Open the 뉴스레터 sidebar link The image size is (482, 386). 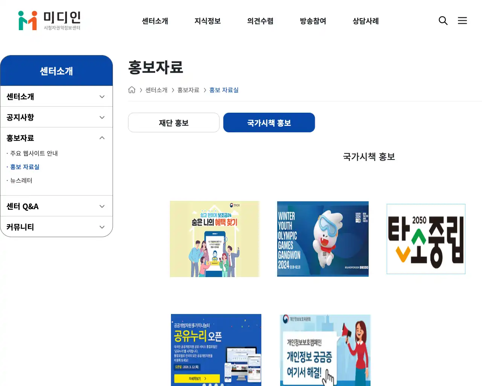point(21,181)
